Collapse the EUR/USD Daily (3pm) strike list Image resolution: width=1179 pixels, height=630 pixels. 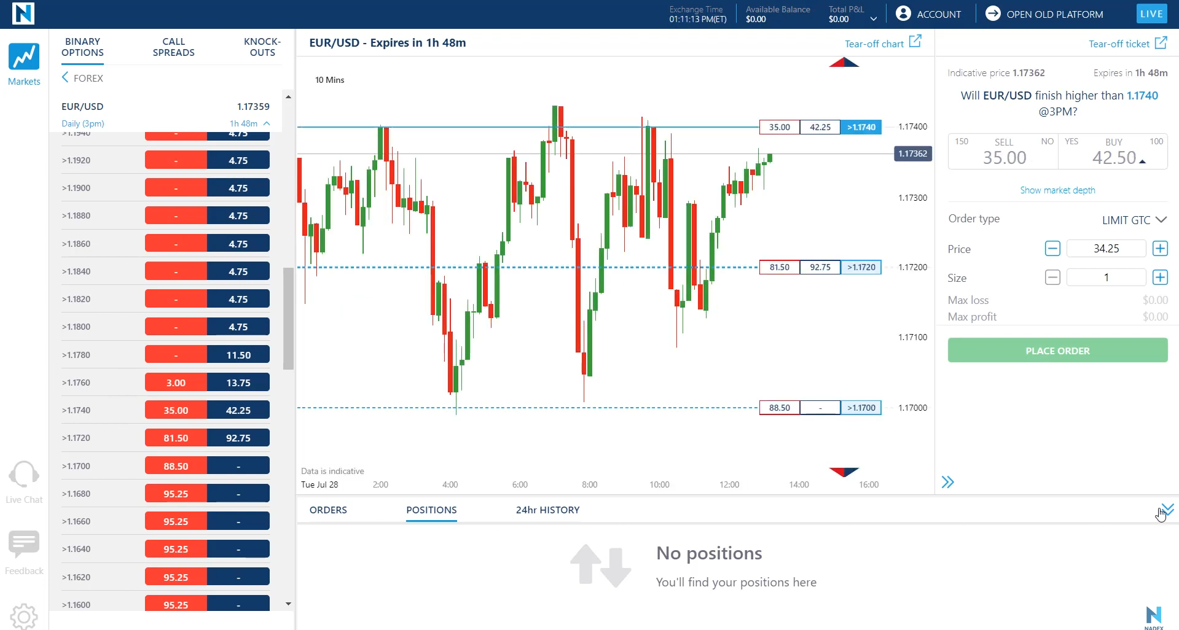(x=265, y=123)
